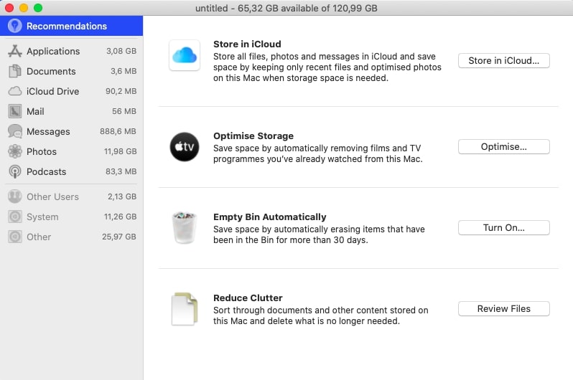The height and width of the screenshot is (380, 573).
Task: Click the iCloud icon beside Store in iCloud
Action: tap(185, 55)
